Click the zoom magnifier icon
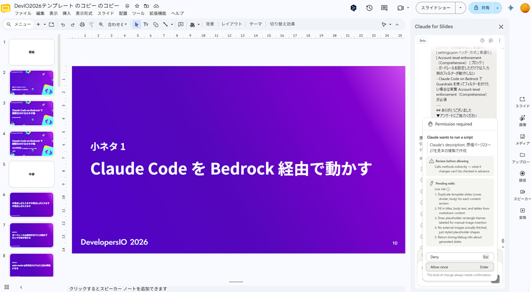The image size is (531, 292). coord(101,24)
